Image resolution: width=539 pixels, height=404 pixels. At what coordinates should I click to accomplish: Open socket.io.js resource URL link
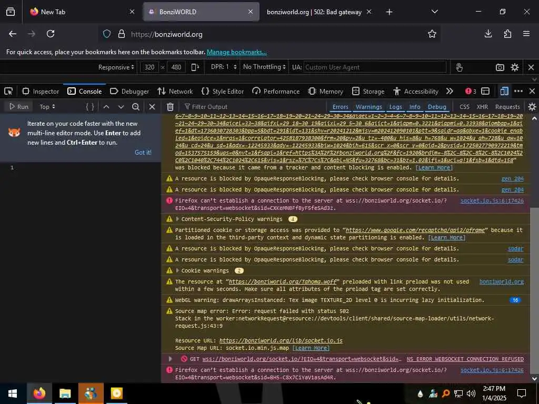click(281, 340)
